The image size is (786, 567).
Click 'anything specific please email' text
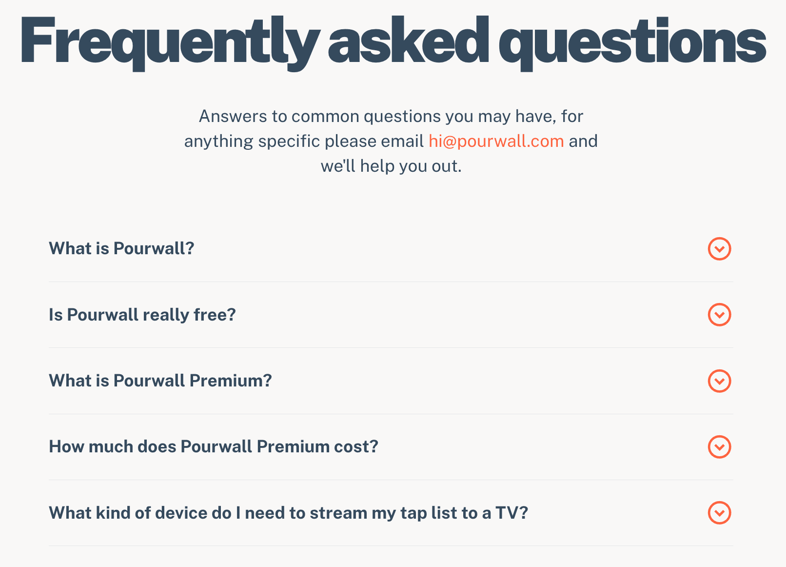pyautogui.click(x=303, y=141)
